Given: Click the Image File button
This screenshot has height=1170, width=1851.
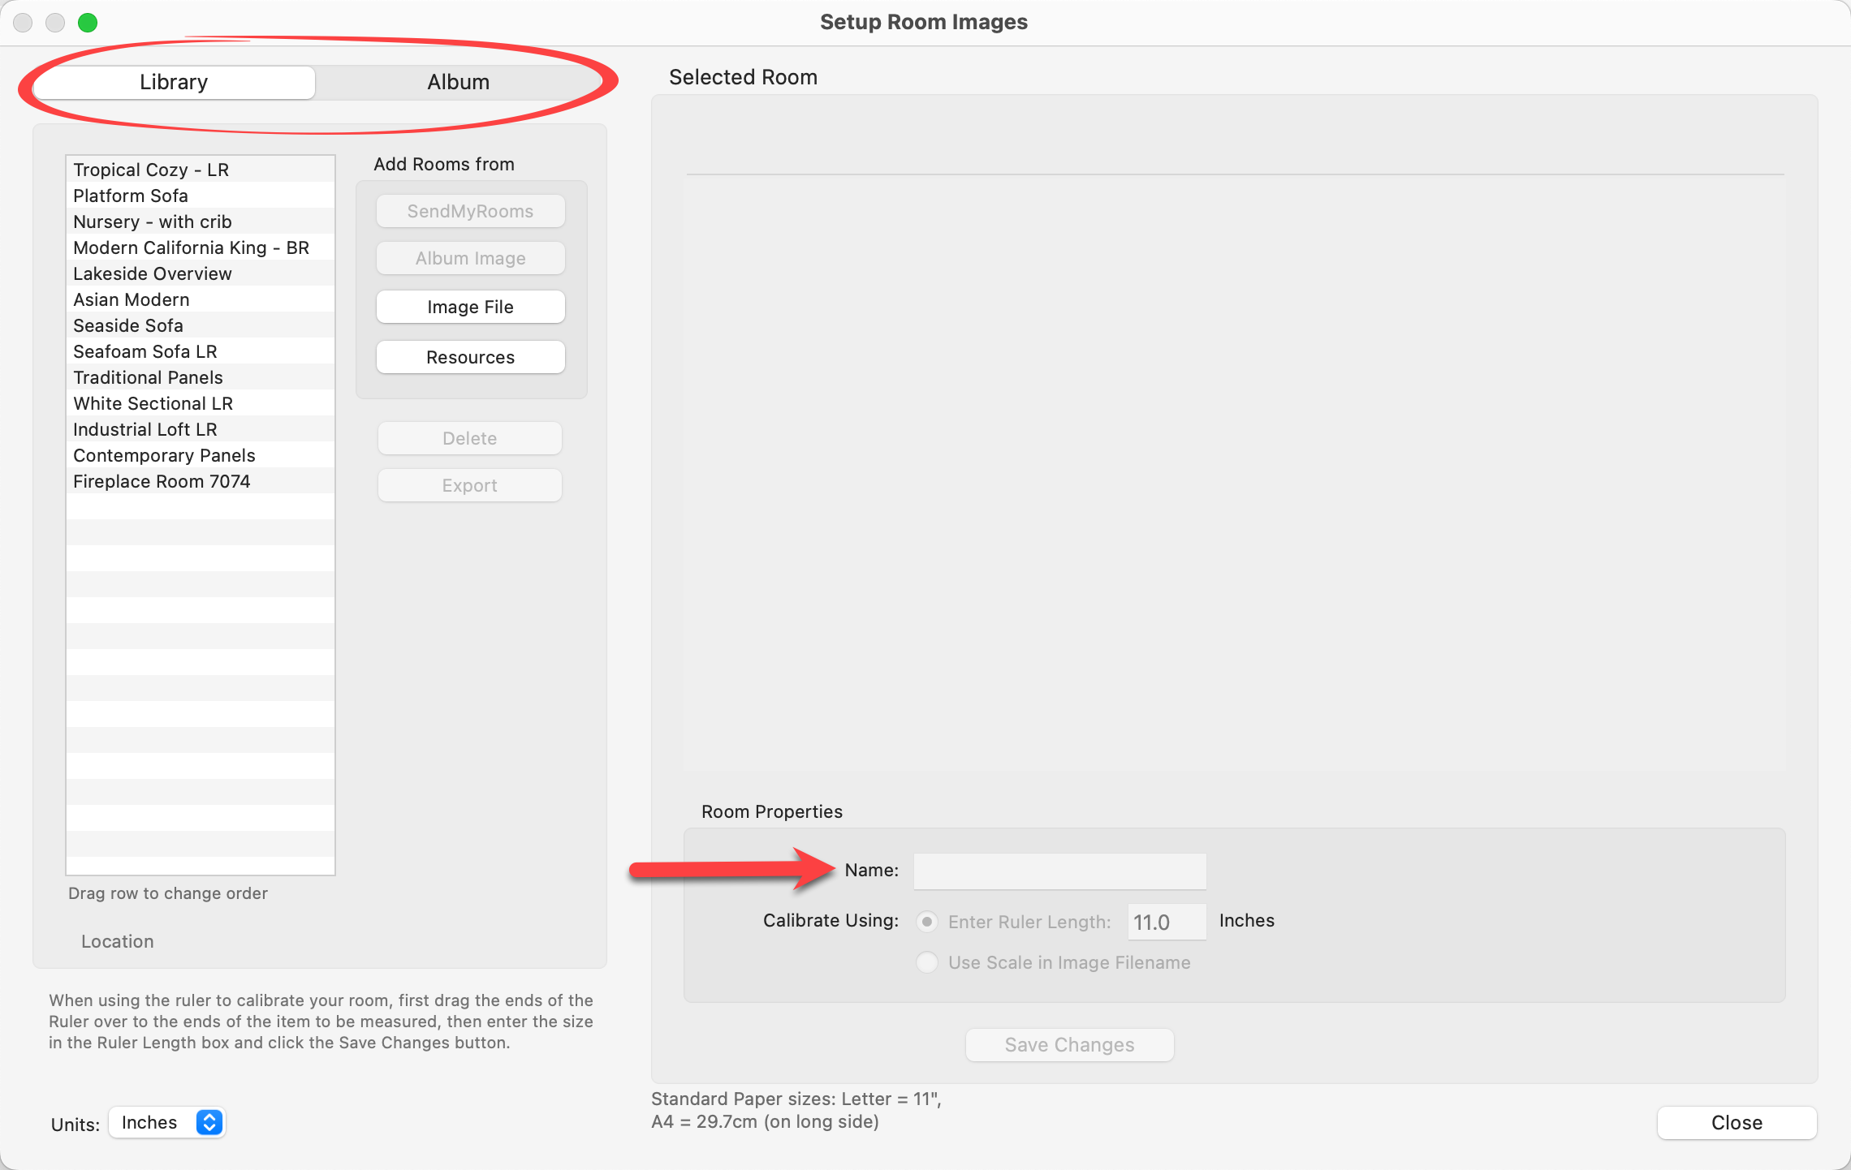Looking at the screenshot, I should (x=470, y=307).
